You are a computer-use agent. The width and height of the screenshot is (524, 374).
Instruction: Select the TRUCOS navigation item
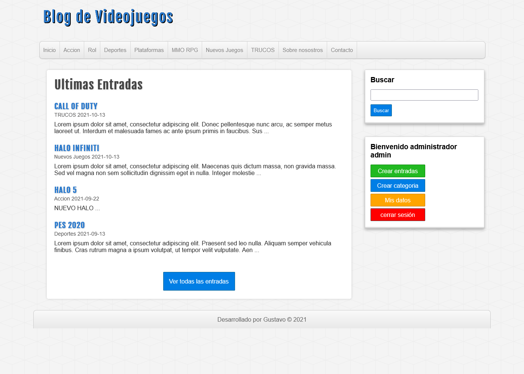[263, 50]
